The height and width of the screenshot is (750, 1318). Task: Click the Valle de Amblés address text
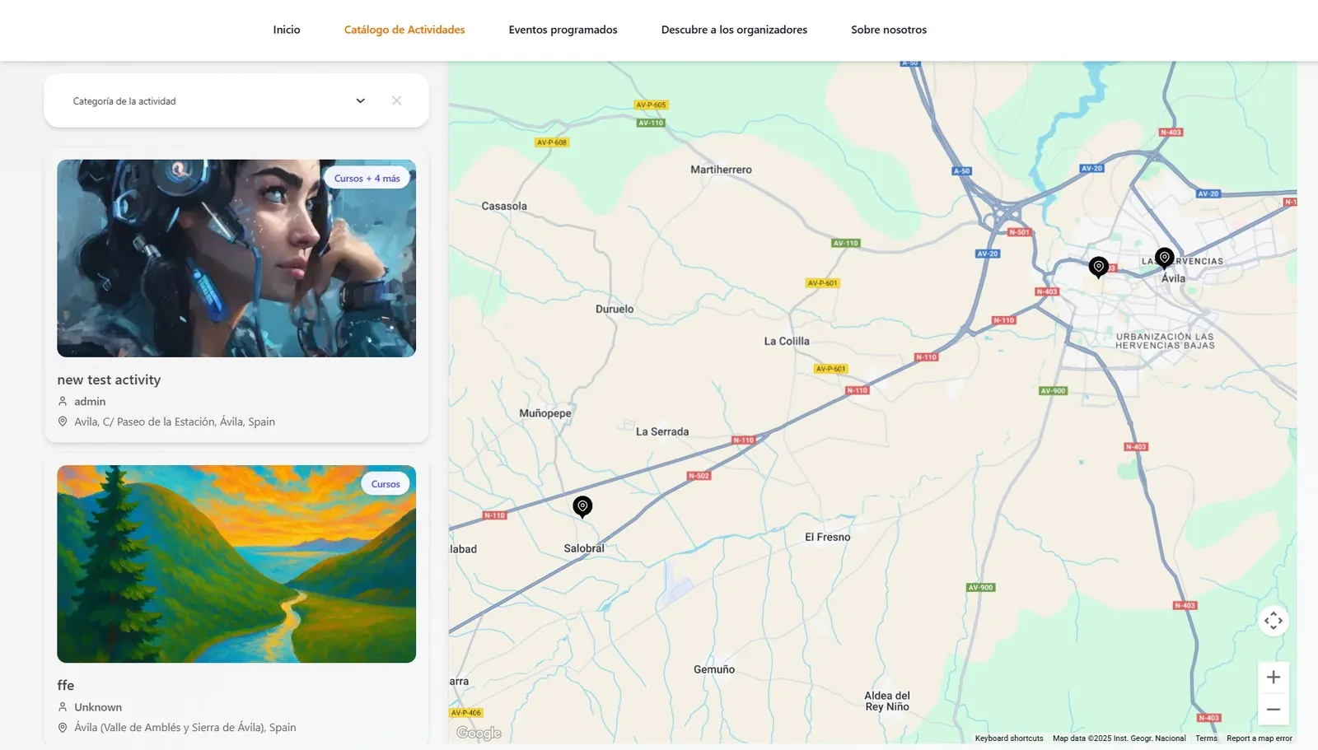tap(185, 728)
